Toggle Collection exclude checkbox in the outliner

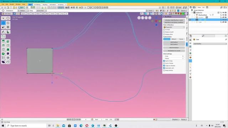[x=218, y=13]
